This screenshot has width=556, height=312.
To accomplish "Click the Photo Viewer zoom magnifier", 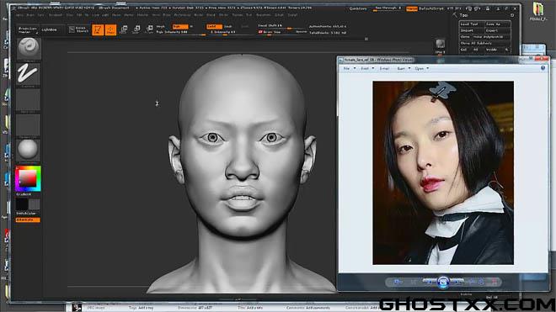I will tap(398, 282).
